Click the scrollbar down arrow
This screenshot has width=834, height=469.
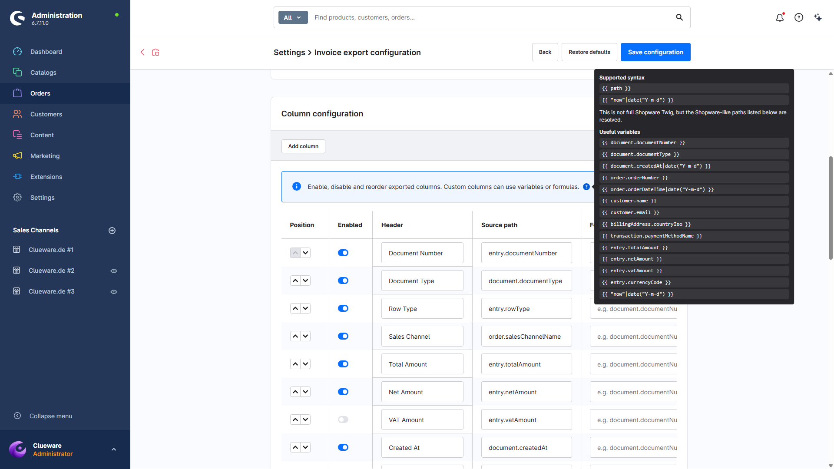(831, 466)
